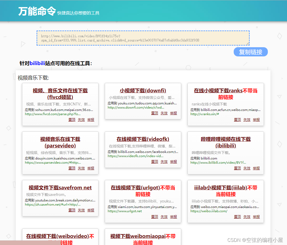This screenshot has width=287, height=245.
Task: Click the http://www.flvcd.com/parse.php URL text
Action: pyautogui.click(x=53, y=114)
